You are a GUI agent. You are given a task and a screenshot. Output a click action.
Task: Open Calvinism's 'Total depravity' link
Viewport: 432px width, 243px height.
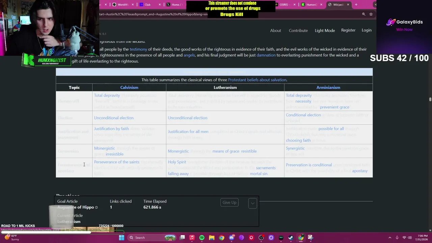[x=107, y=96]
